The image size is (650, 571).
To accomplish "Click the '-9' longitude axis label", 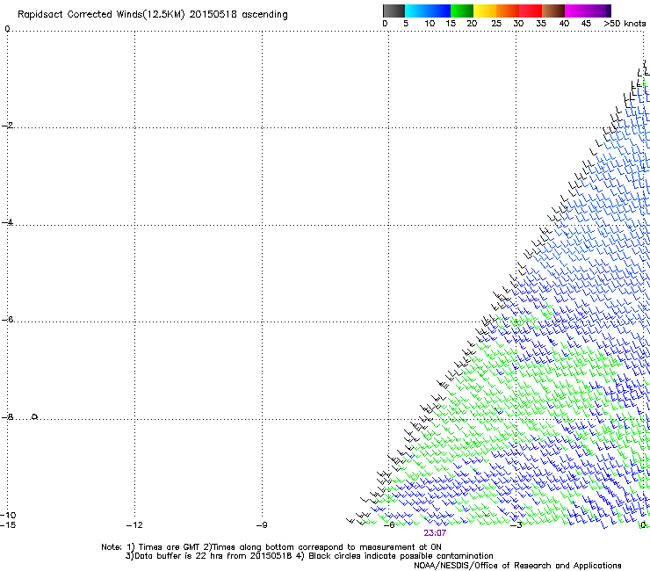I will tap(262, 525).
